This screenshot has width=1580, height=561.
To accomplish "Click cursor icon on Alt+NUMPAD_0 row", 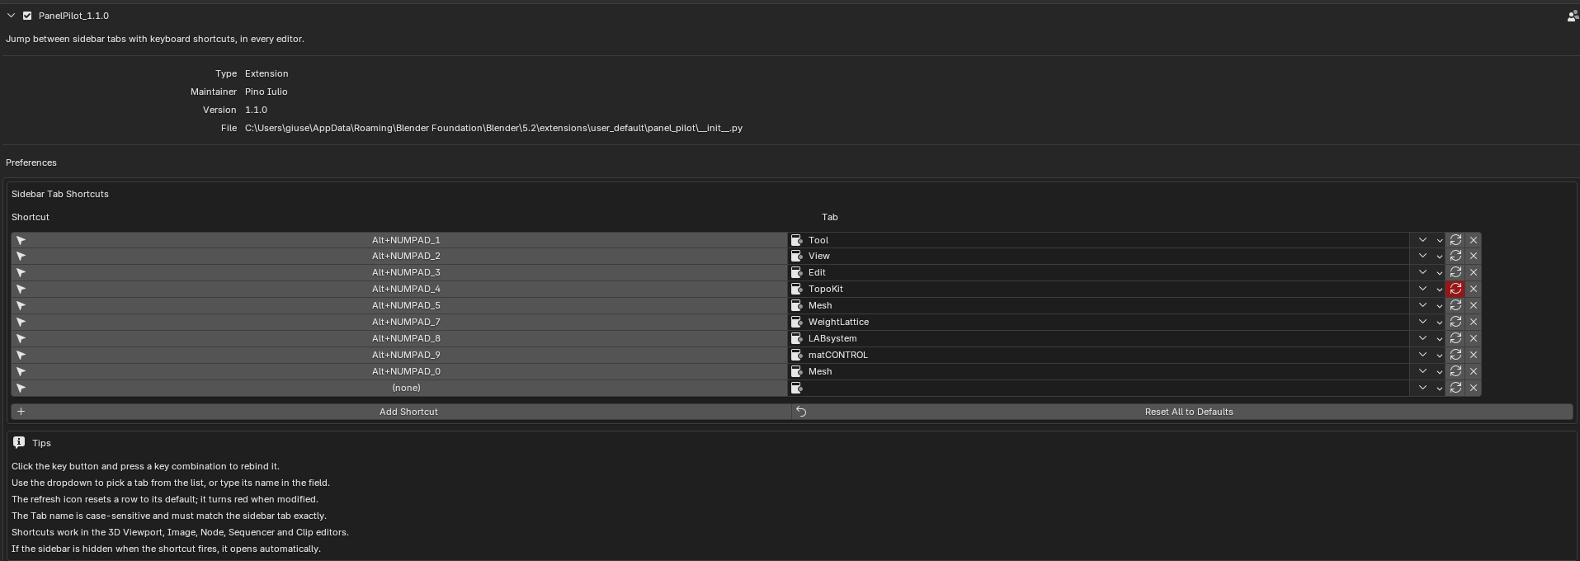I will 21,371.
